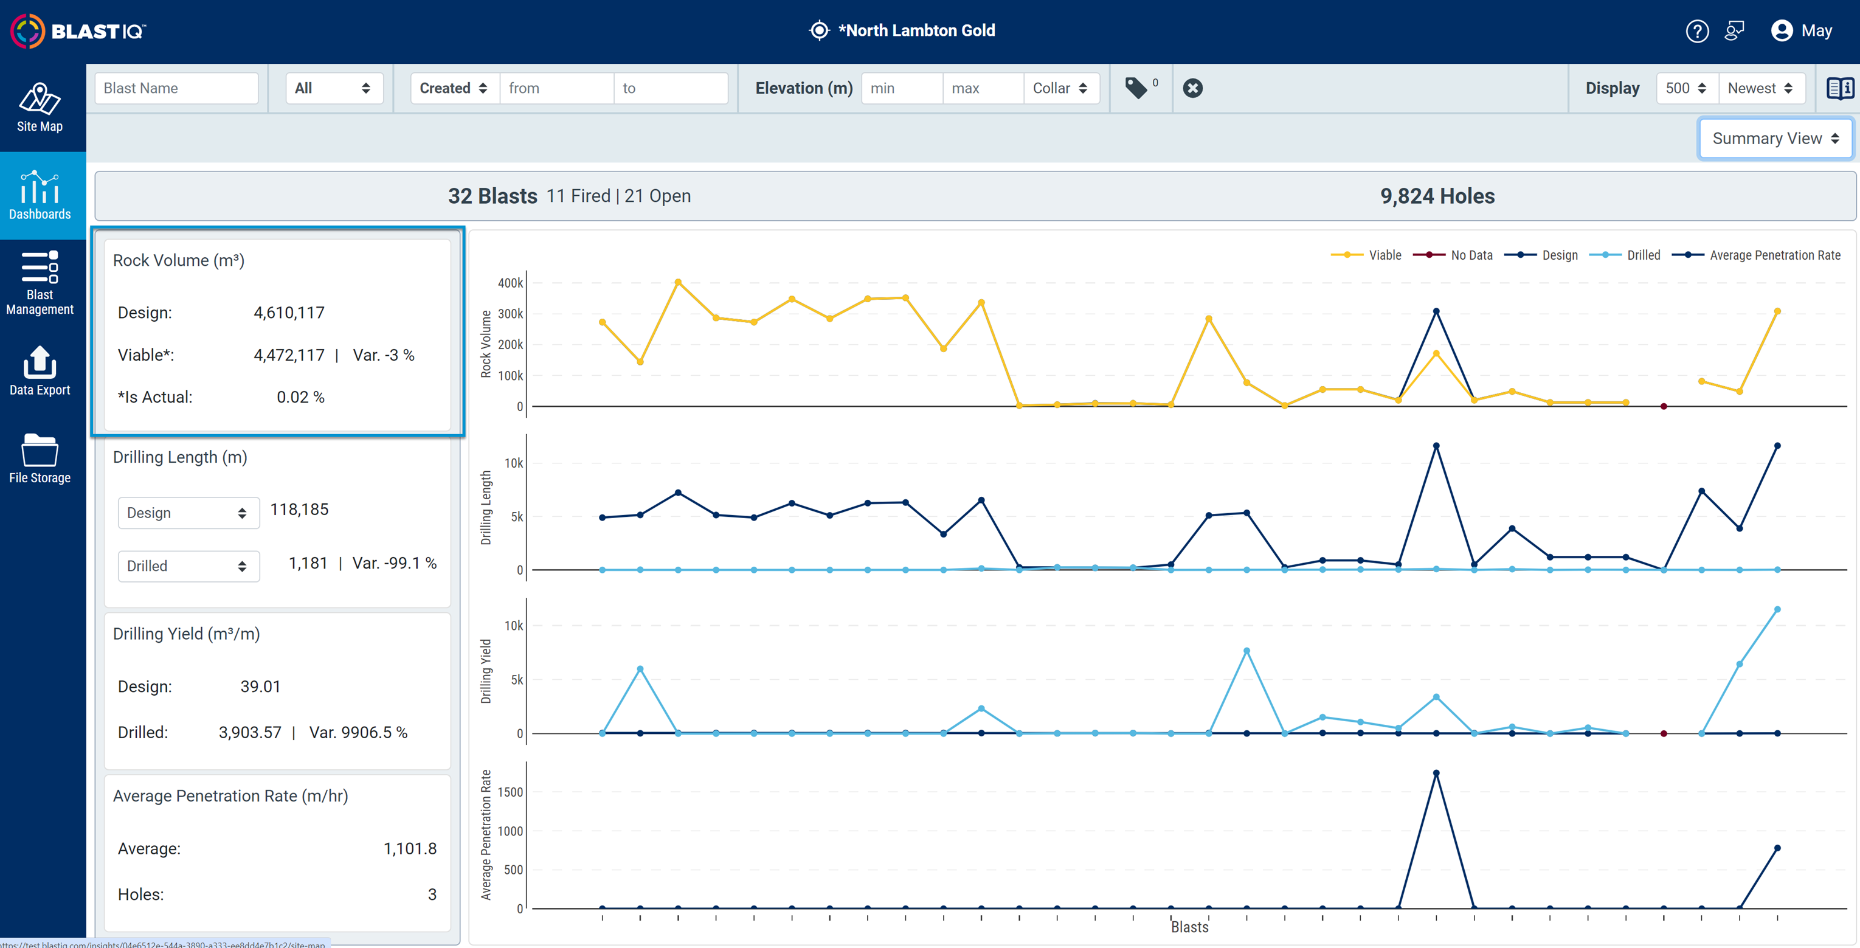Toggle the Viable series in chart legend
Image resolution: width=1860 pixels, height=948 pixels.
point(1366,255)
